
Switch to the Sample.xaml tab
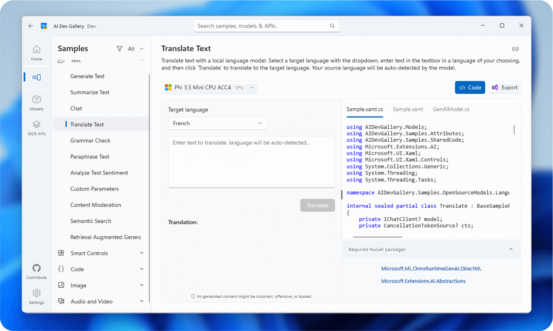tap(407, 109)
